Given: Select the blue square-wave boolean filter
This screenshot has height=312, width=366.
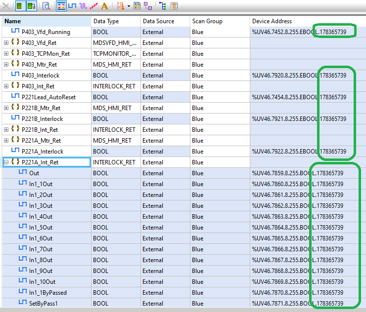Looking at the screenshot, I should coord(72,6).
